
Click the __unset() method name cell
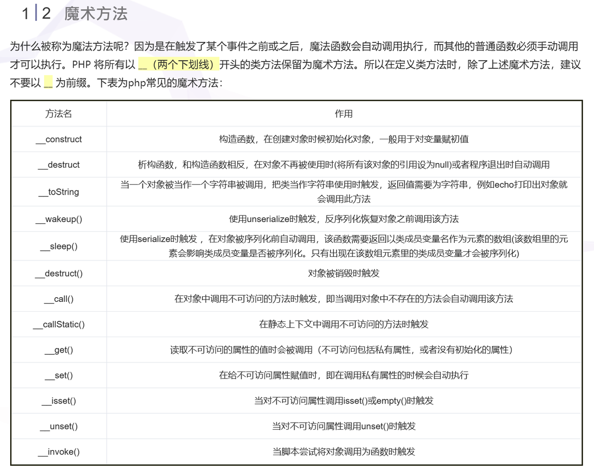click(x=58, y=426)
